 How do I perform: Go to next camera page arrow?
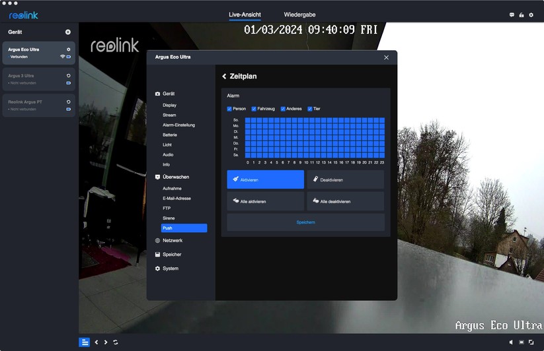[106, 342]
